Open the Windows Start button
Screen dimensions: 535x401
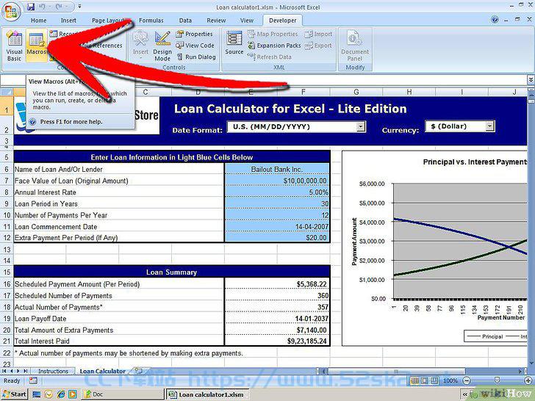[x=15, y=394]
